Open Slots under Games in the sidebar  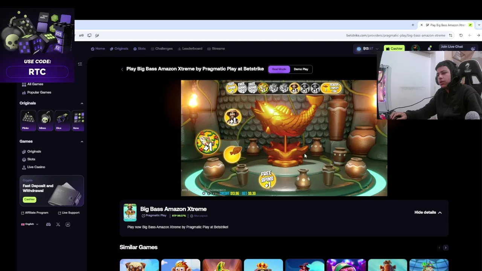coord(29,159)
